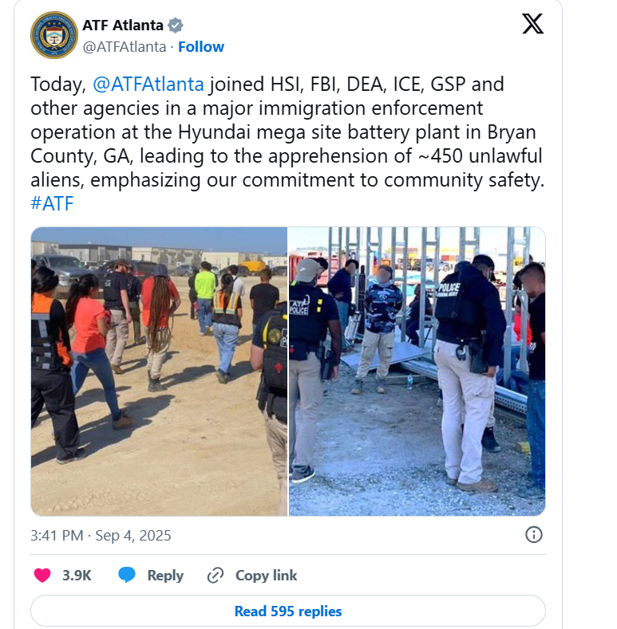Follow the ATF Atlanta account
Viewport: 617px width, 629px height.
(201, 46)
